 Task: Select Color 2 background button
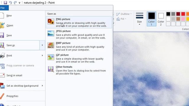coord(161,19)
